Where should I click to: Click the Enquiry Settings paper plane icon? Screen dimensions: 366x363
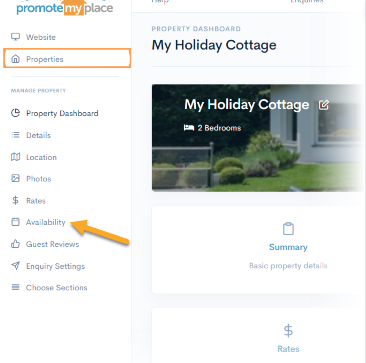tap(15, 266)
